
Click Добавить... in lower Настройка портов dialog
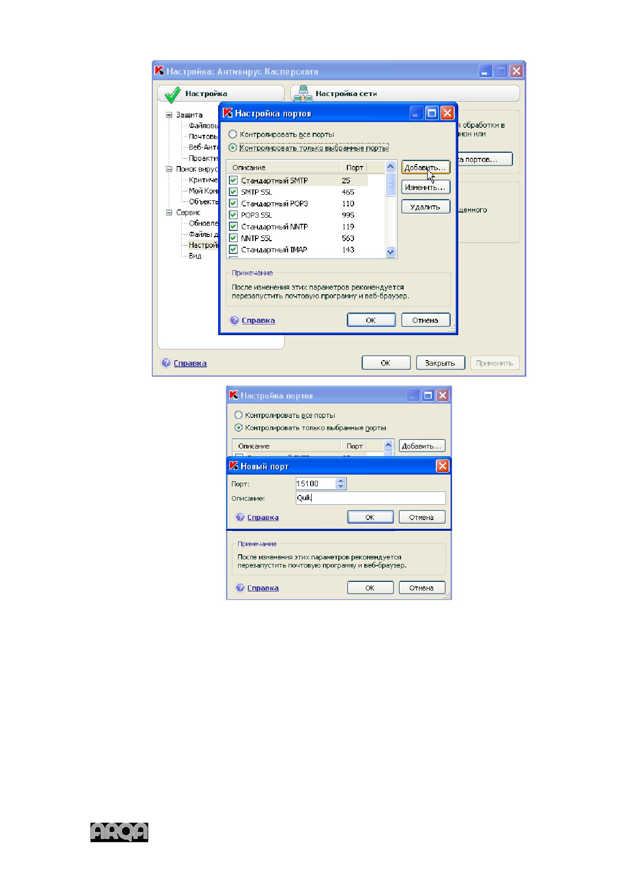[422, 446]
